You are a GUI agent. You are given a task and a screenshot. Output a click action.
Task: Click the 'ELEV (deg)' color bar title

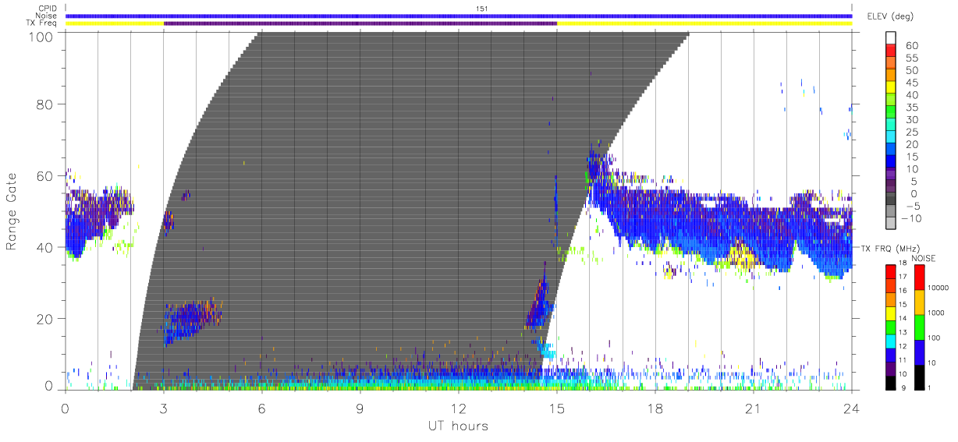[x=890, y=16]
